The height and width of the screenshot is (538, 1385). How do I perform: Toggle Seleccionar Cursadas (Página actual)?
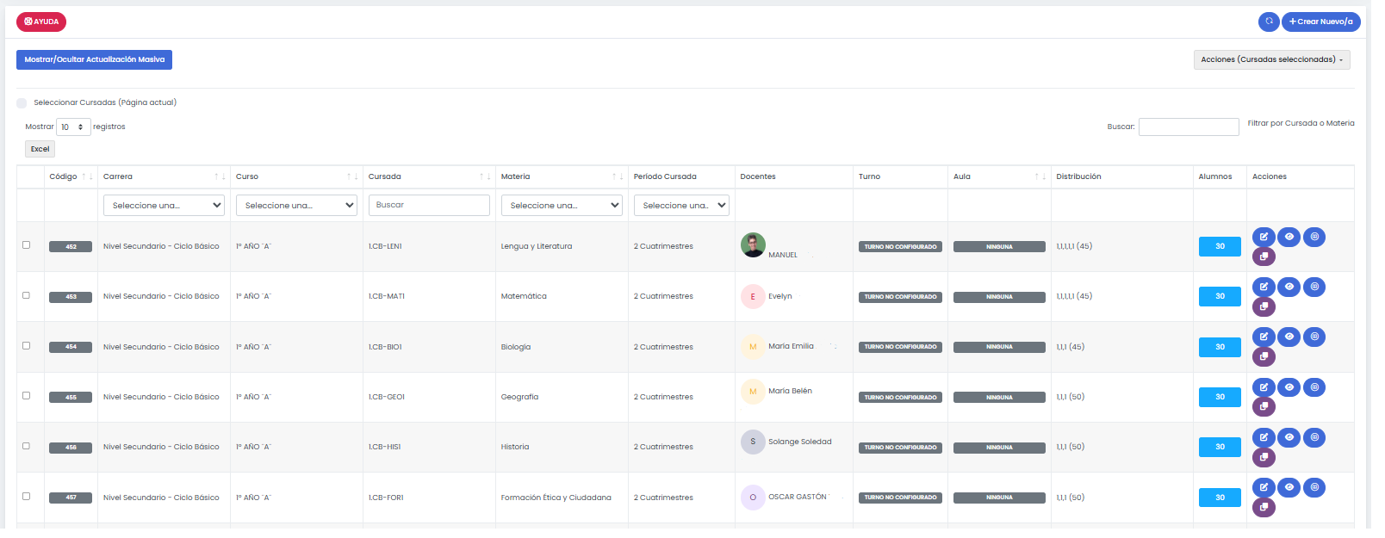tap(22, 103)
